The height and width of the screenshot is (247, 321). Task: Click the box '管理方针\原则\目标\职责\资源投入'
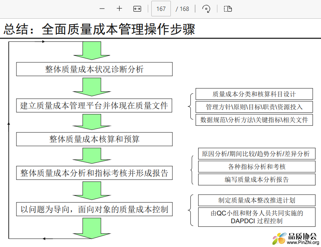[254, 107]
